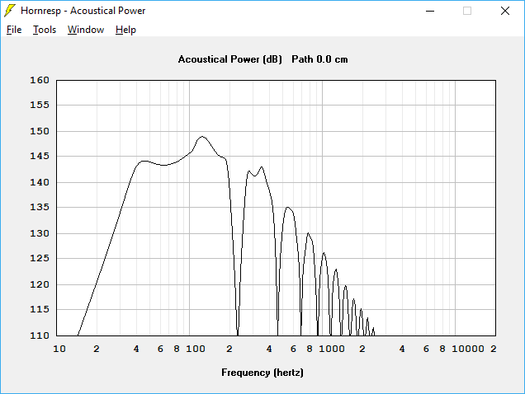This screenshot has width=525, height=394.
Task: Click the 'Acoustical Power (dB)' chart title
Action: [x=230, y=59]
